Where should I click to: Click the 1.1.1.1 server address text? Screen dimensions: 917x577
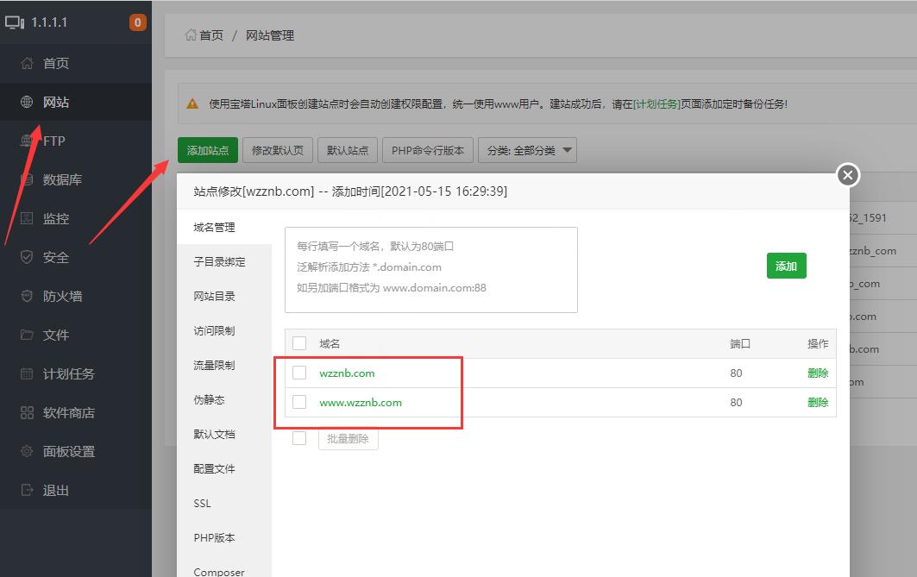(x=49, y=22)
